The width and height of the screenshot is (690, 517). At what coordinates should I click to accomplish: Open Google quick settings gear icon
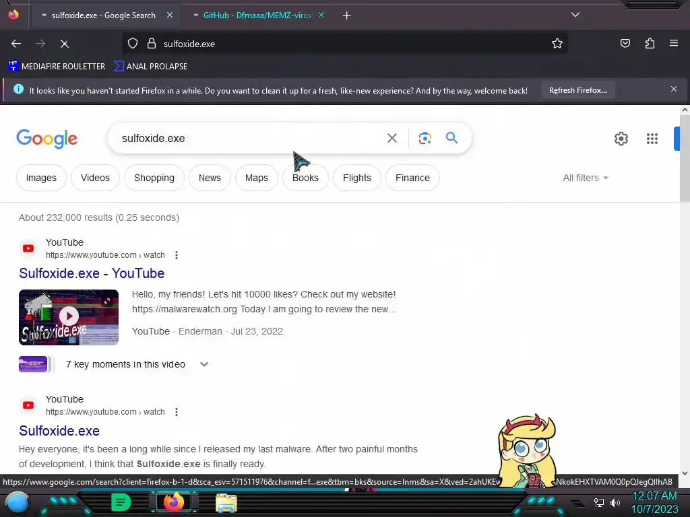(x=621, y=139)
